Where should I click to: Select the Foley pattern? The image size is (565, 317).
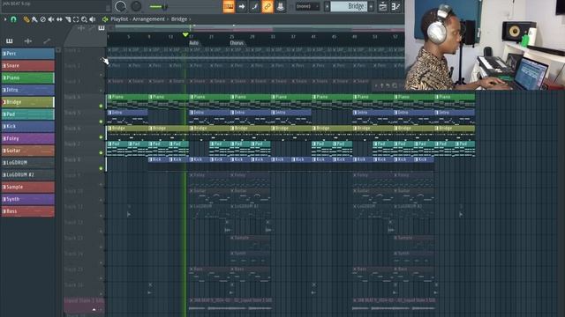[27, 138]
